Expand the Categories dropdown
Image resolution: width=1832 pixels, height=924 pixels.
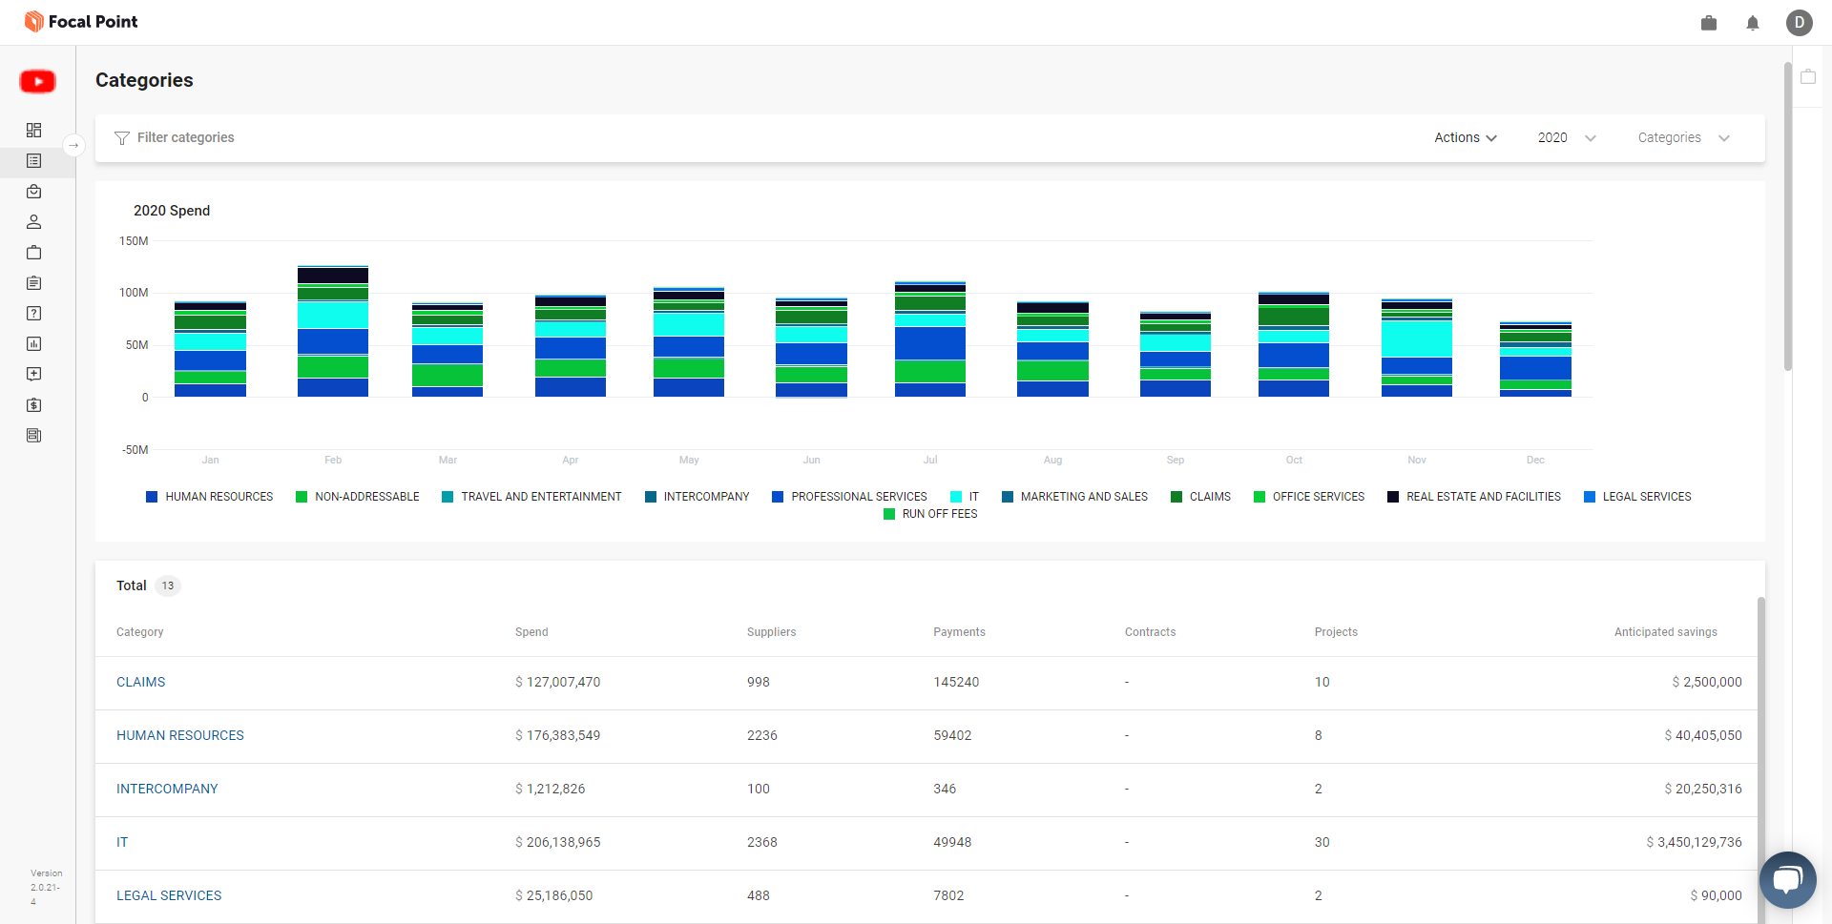point(1683,138)
